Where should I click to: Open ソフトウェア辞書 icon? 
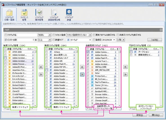pyautogui.click(x=69, y=15)
